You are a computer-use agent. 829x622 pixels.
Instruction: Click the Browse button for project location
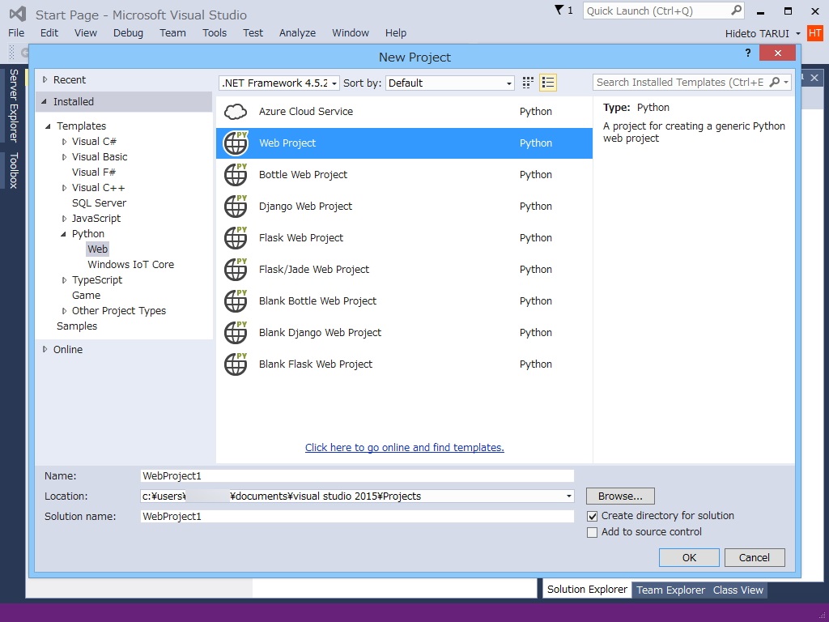point(620,496)
